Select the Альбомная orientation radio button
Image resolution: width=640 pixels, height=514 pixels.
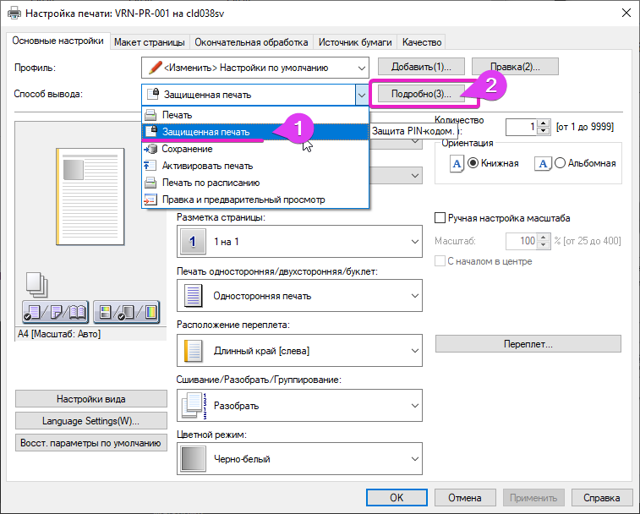pos(560,163)
